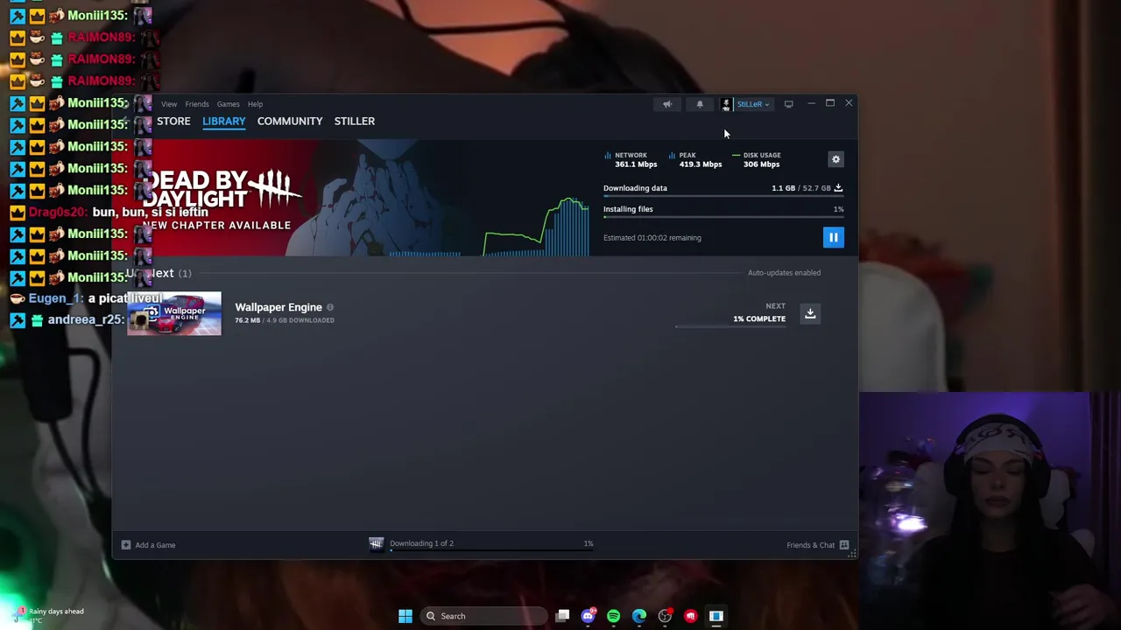Click download icon beside 52.7 GB
The width and height of the screenshot is (1121, 630).
tap(838, 188)
